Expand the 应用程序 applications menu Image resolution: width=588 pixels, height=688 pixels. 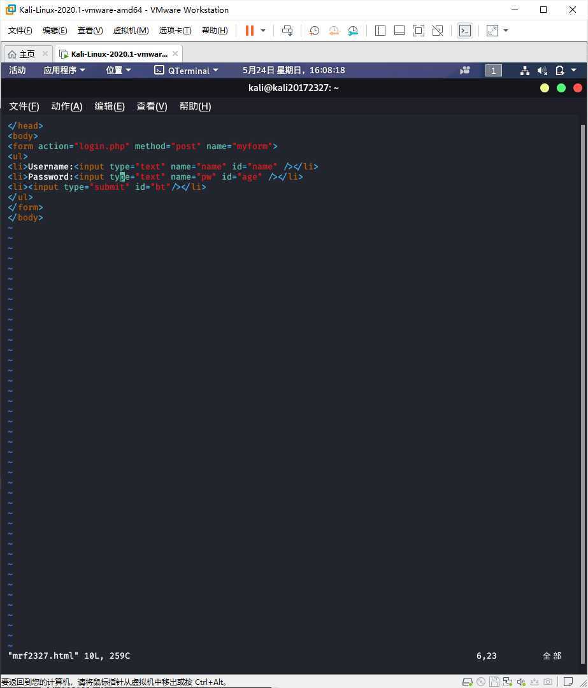tap(64, 70)
